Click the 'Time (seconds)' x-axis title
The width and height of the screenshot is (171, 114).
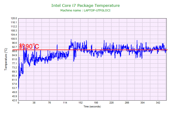pos(92,107)
